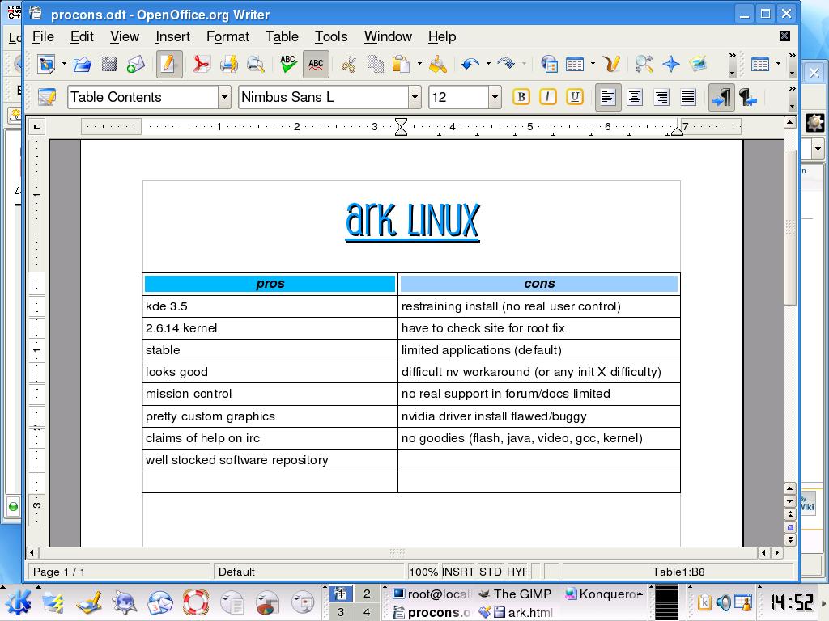
Task: Set Align Right paragraph alignment
Action: coord(661,97)
